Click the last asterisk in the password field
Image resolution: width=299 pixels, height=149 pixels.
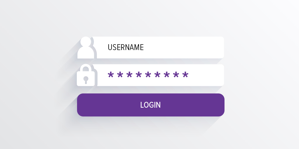point(185,75)
